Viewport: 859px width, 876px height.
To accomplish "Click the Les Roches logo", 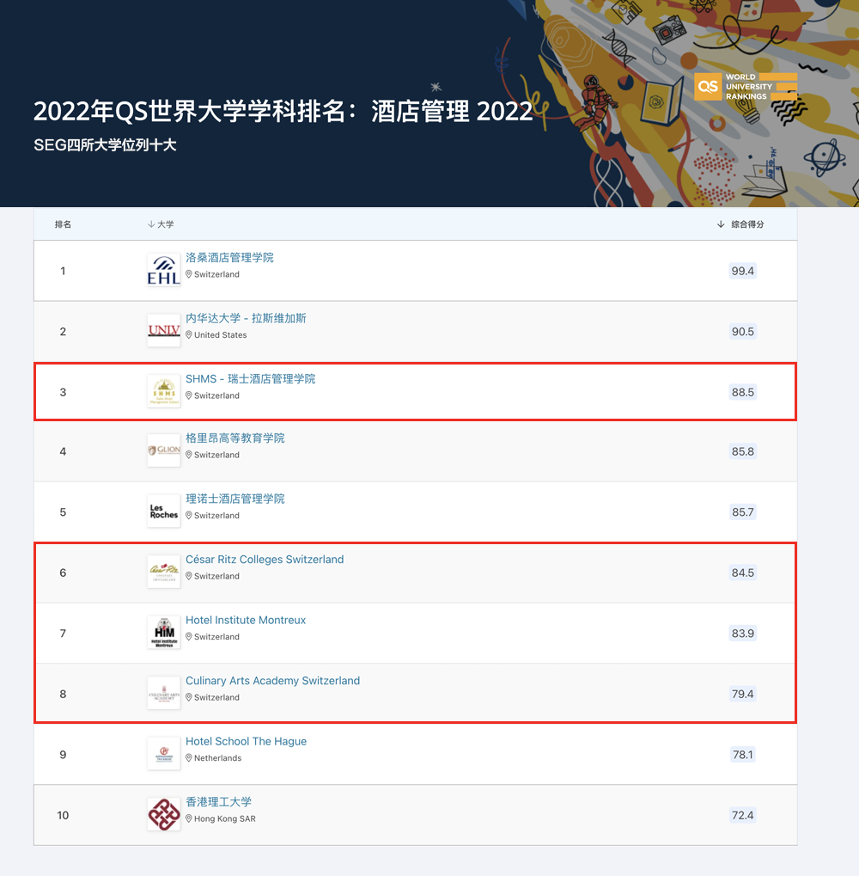I will 163,512.
